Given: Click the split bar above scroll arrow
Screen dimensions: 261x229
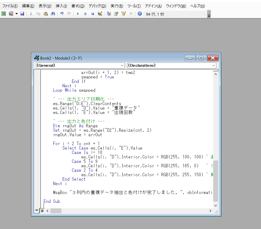Looking at the screenshot, I should (x=216, y=70).
